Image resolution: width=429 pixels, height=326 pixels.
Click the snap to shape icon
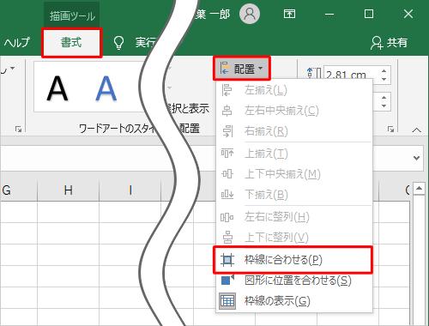click(227, 280)
